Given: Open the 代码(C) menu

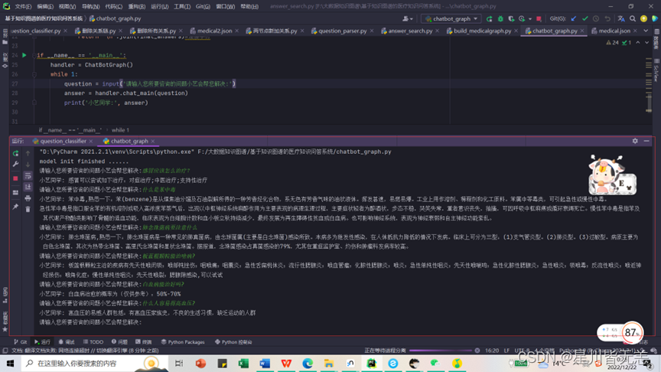Looking at the screenshot, I should pos(114,6).
